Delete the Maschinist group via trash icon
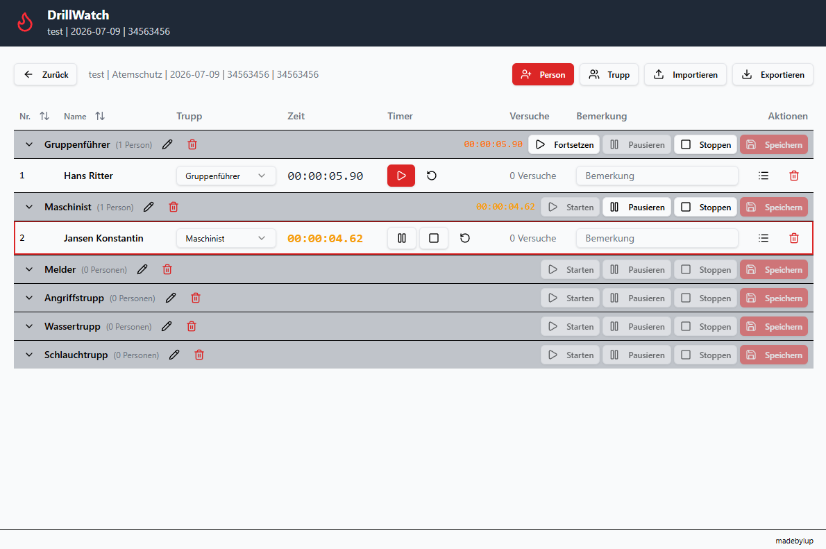The width and height of the screenshot is (826, 549). (x=174, y=207)
